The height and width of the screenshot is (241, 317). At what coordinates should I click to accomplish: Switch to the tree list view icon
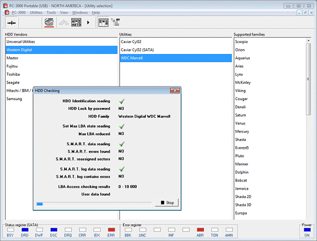[115, 22]
